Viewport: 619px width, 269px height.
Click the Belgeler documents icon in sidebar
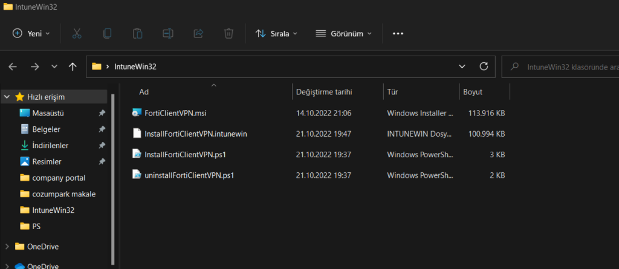(24, 129)
